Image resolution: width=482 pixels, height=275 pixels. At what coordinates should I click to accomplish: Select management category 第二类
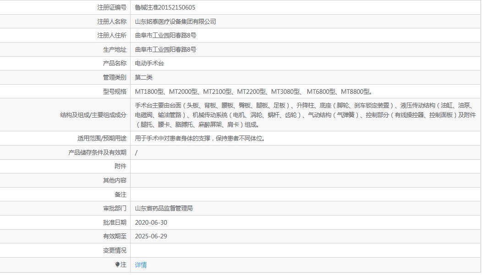click(x=144, y=78)
